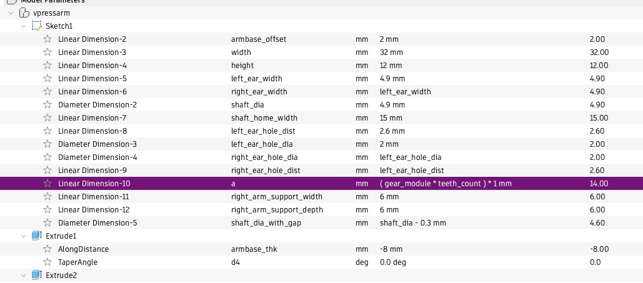Collapse the vpressarm tree node
Viewport: 643px width, 283px height.
[x=11, y=13]
